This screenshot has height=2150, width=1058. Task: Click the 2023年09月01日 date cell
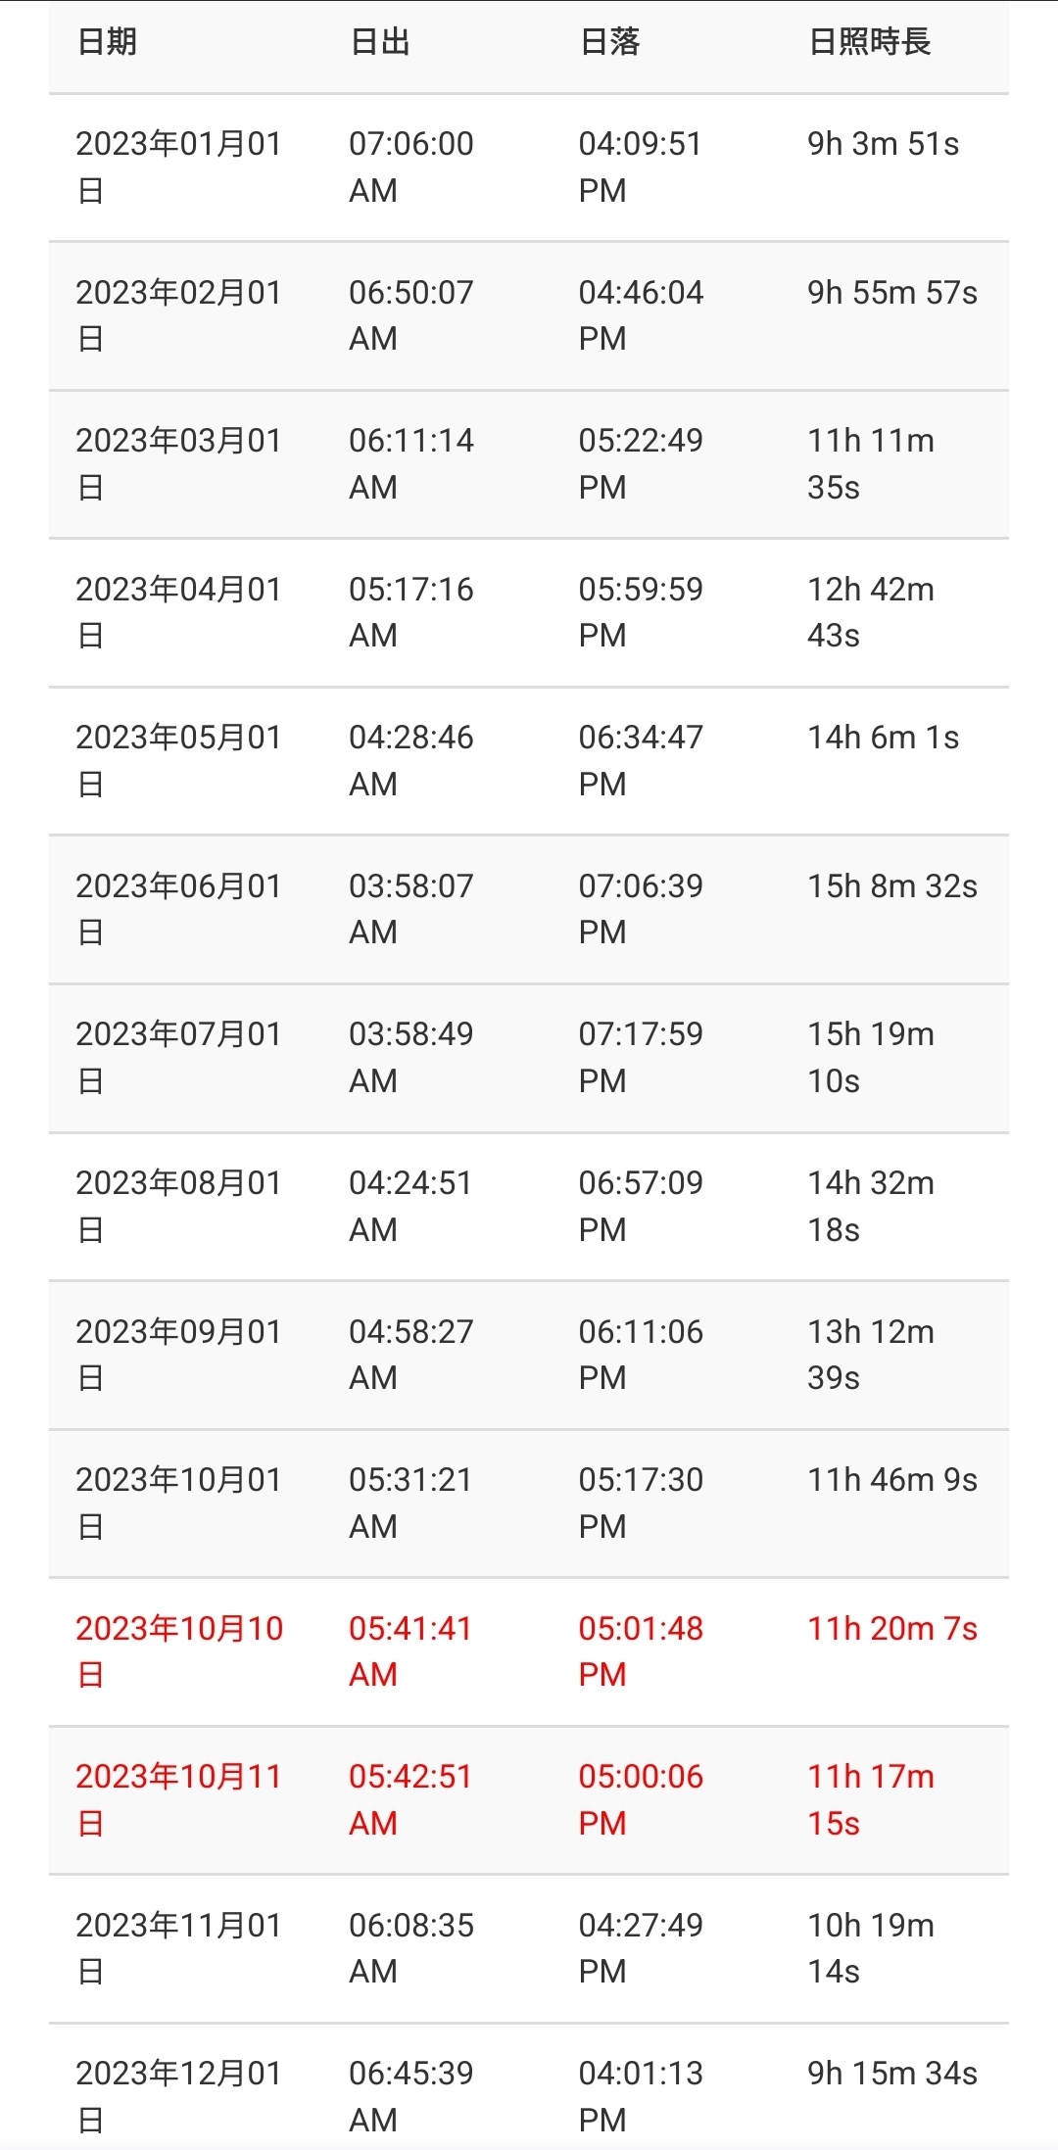(178, 1355)
